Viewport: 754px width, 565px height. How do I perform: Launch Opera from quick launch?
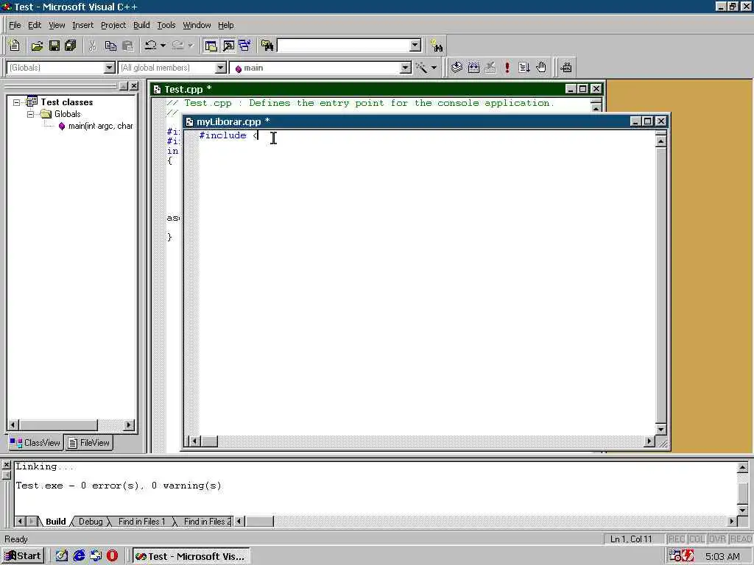click(x=112, y=556)
